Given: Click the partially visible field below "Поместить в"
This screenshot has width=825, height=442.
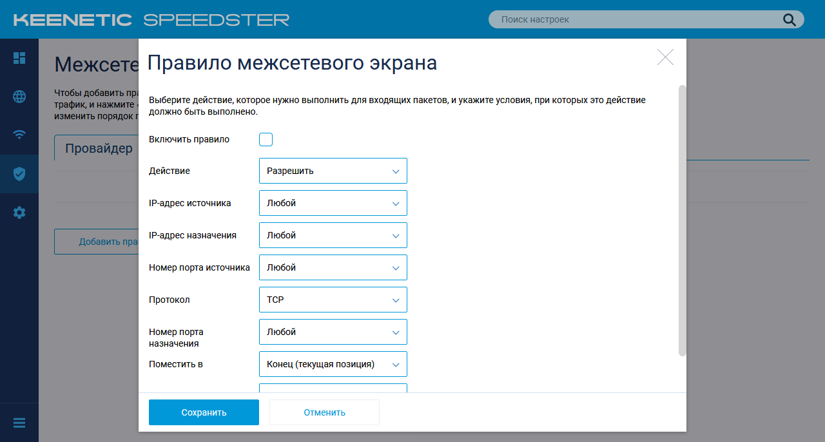Looking at the screenshot, I should (333, 388).
